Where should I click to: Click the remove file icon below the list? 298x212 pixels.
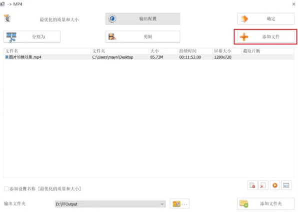(x=252, y=185)
